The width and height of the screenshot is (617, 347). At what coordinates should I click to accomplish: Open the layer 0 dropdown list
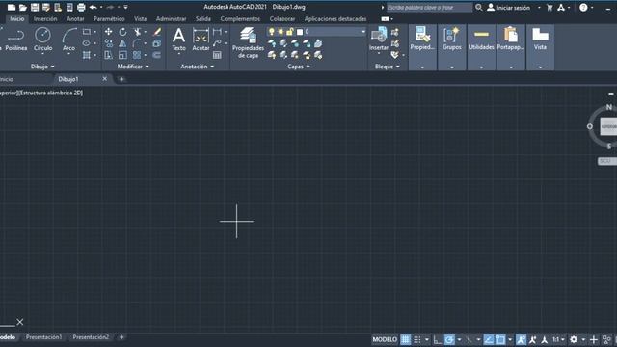[363, 32]
